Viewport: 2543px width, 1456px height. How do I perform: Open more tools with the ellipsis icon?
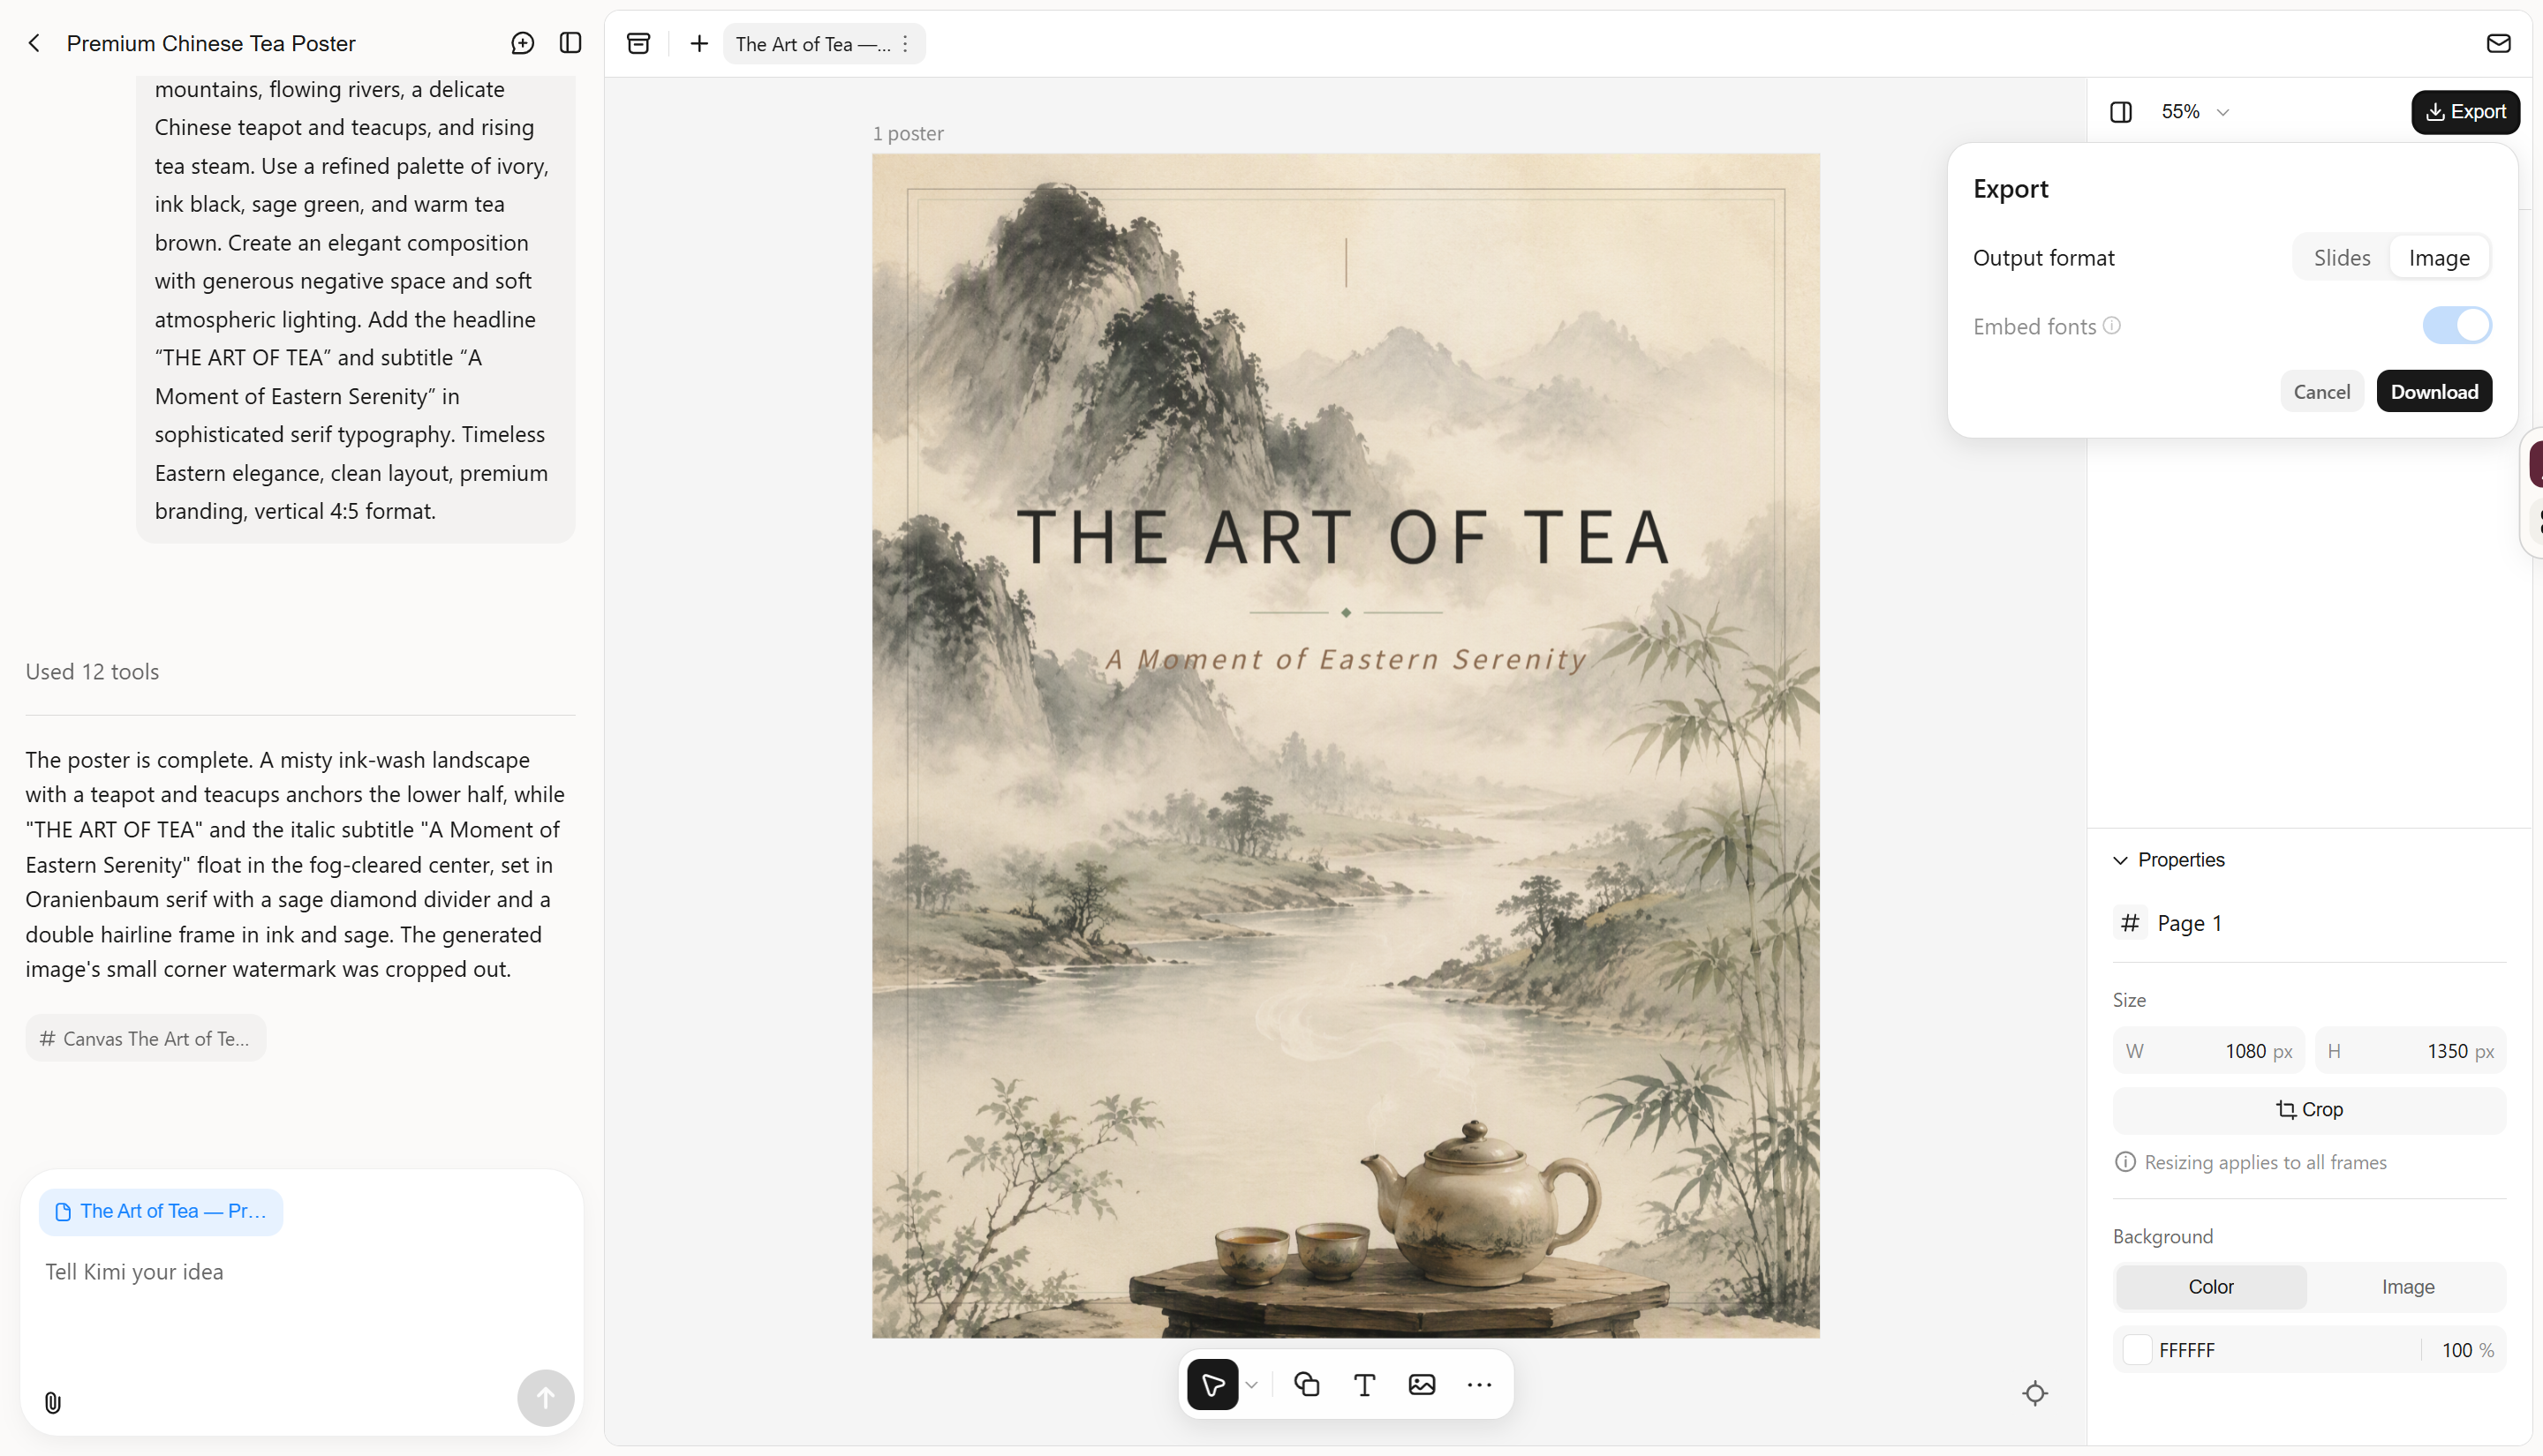[x=1480, y=1385]
